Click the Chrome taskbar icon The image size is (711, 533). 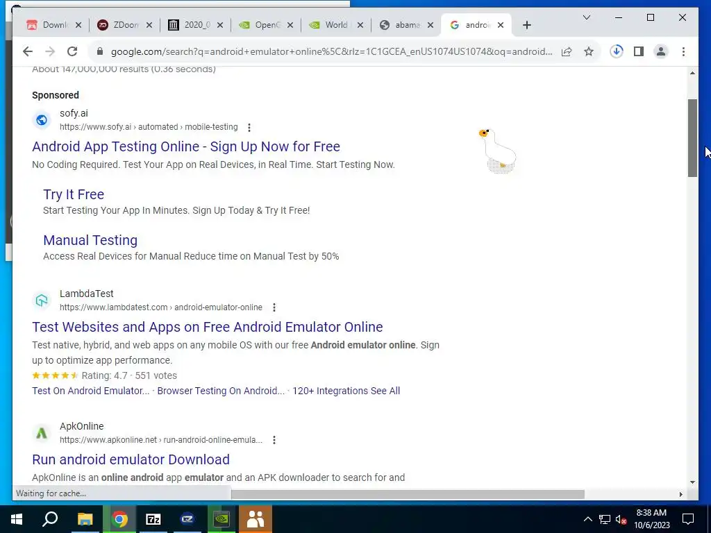pyautogui.click(x=119, y=519)
